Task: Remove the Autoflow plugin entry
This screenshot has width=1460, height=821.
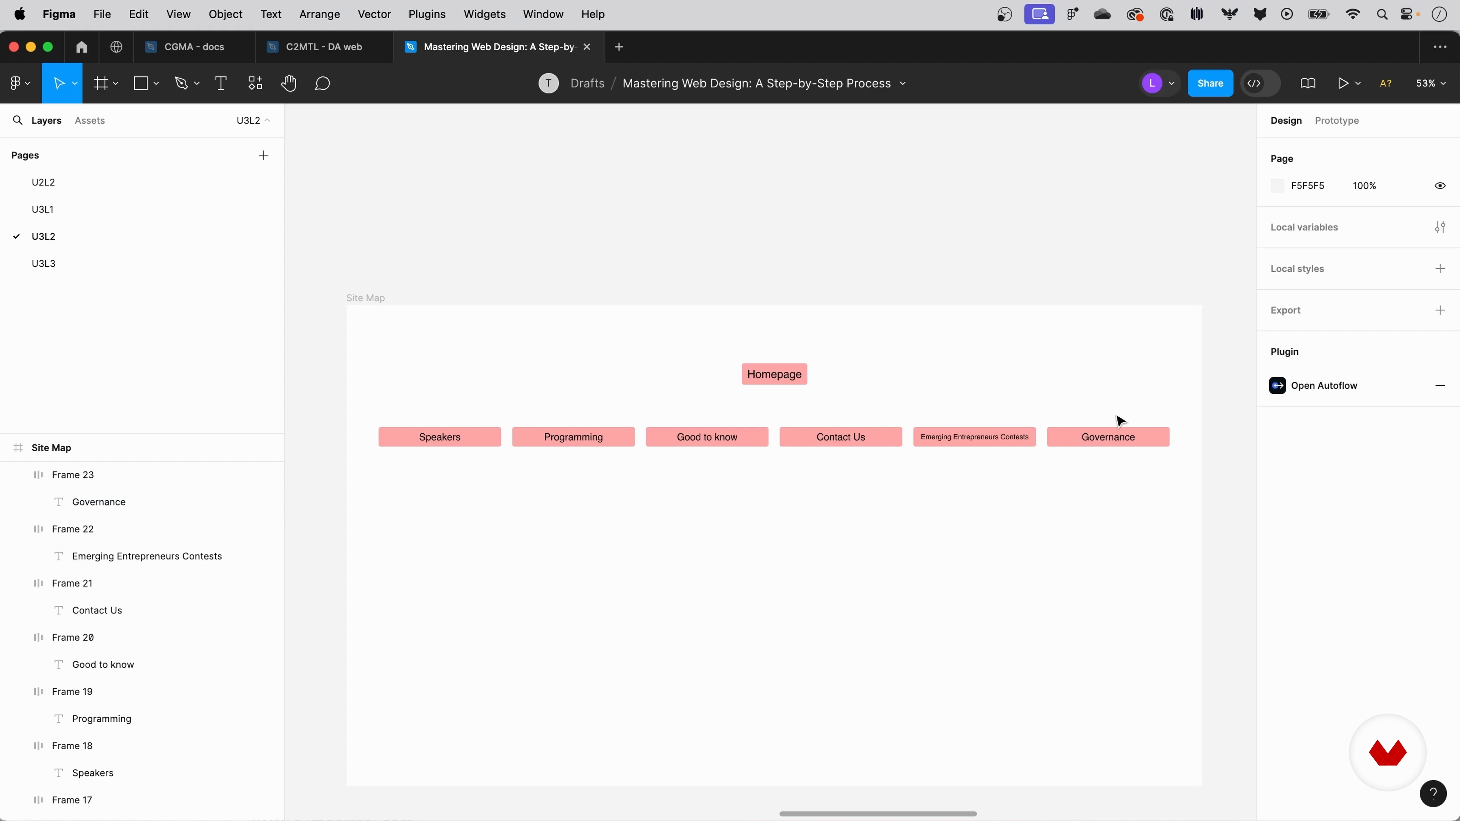Action: point(1440,386)
